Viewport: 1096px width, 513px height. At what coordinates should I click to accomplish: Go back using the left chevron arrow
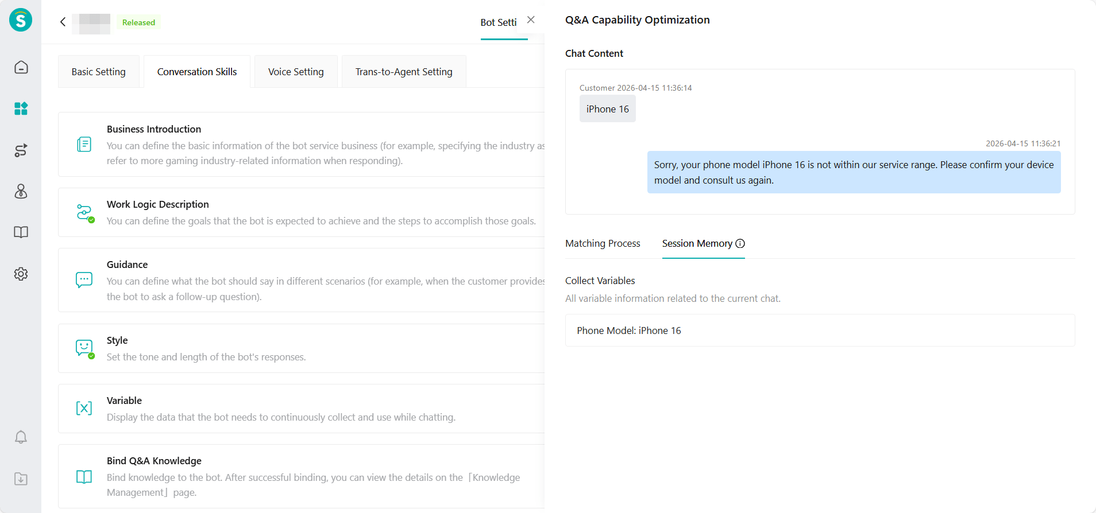(x=63, y=22)
